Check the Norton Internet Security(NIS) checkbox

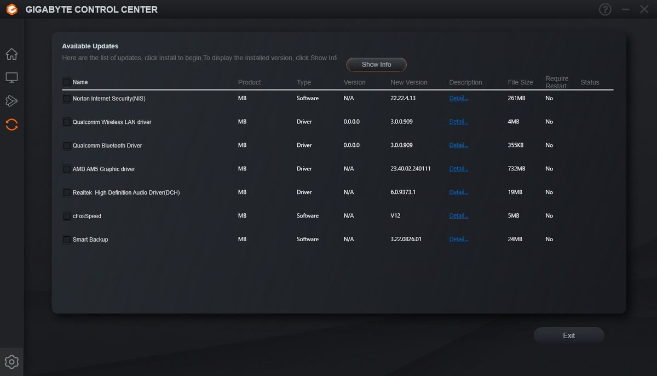click(67, 99)
